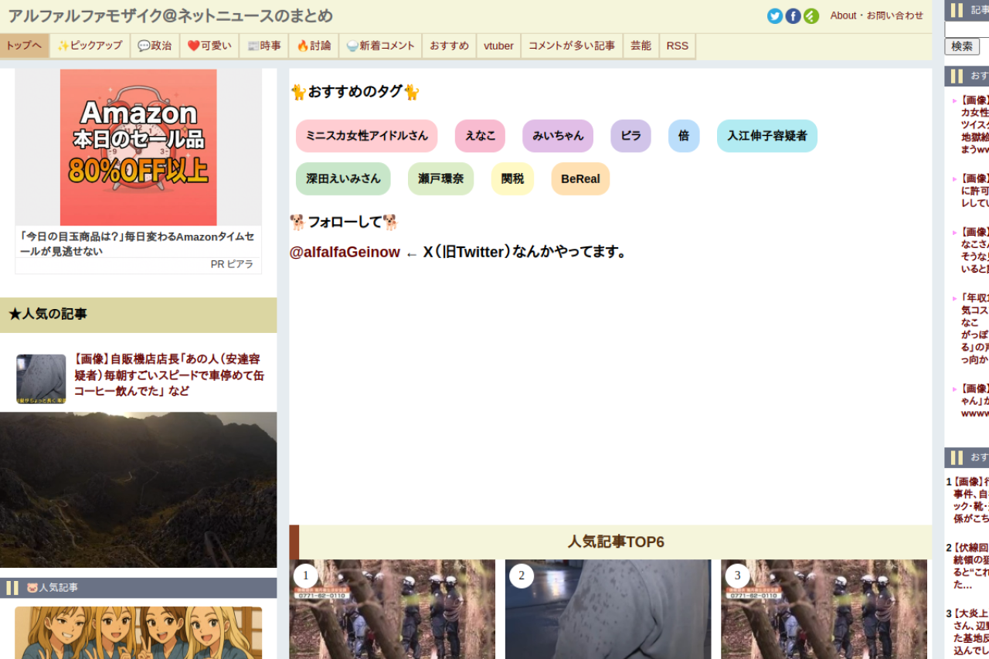Select the 芸能 navigation item
The width and height of the screenshot is (989, 659).
[x=641, y=46]
